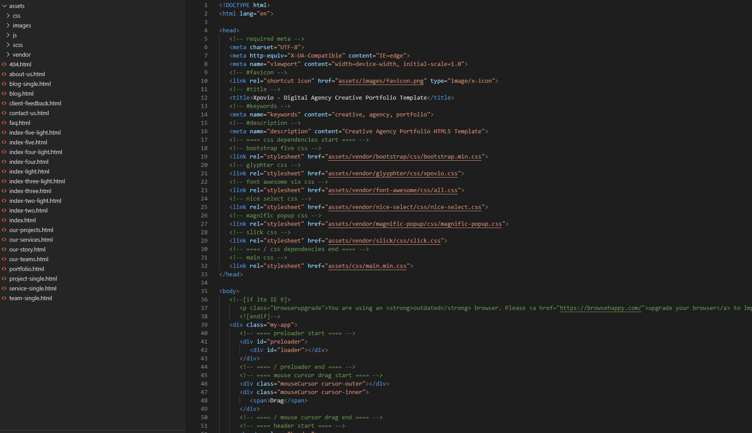Click the file icon beside our-teams.html
Screen dimensions: 752x433
point(4,259)
